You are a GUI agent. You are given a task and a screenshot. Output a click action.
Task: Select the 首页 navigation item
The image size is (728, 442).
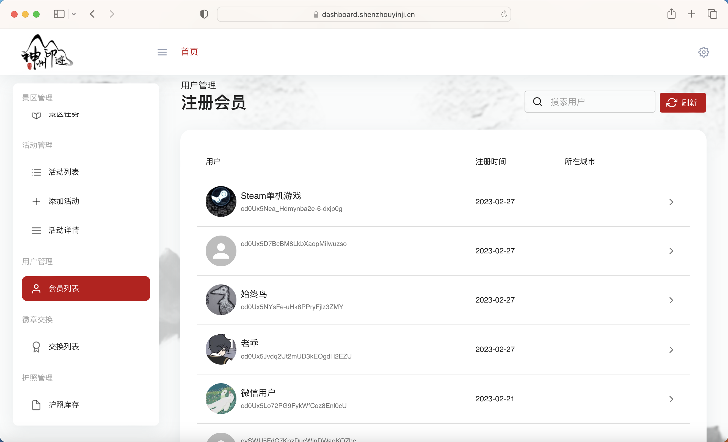(x=189, y=52)
